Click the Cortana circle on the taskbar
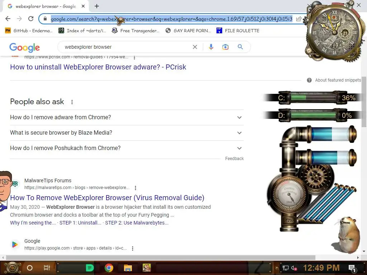 tap(30, 268)
